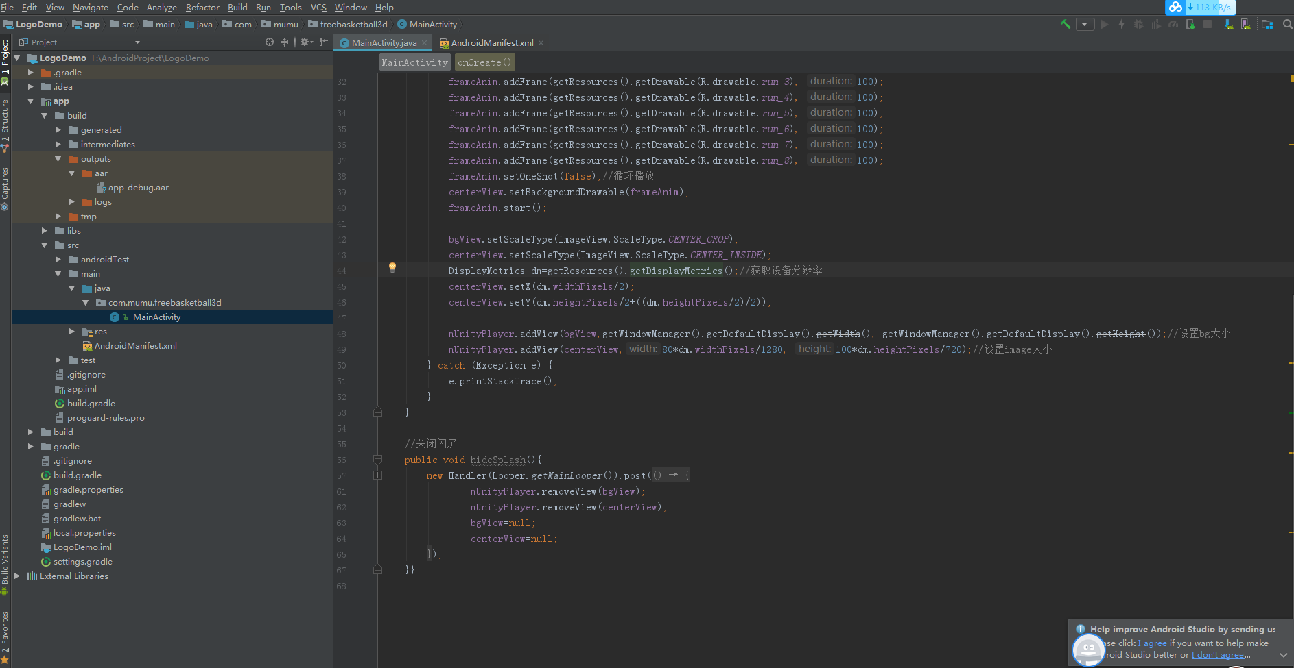Collapse the outputs folder

pyautogui.click(x=59, y=158)
